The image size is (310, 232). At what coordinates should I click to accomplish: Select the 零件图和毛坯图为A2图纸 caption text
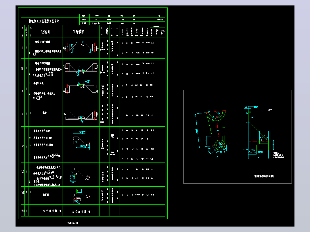(x=264, y=176)
